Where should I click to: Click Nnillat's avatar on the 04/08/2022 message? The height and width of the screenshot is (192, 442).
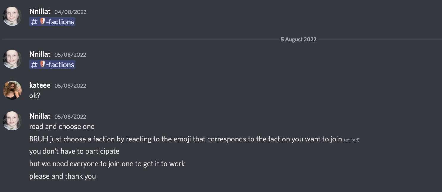(12, 16)
